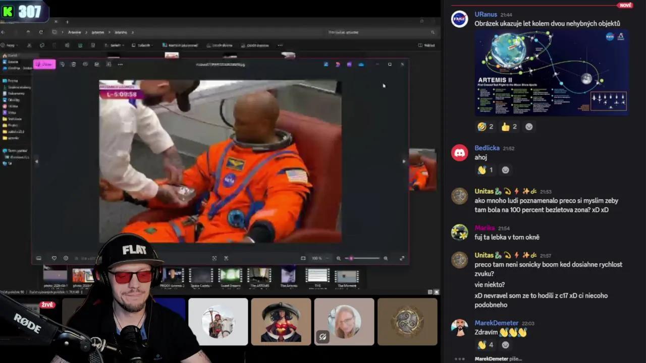Open Marika username profile
The height and width of the screenshot is (363, 646).
coord(484,228)
